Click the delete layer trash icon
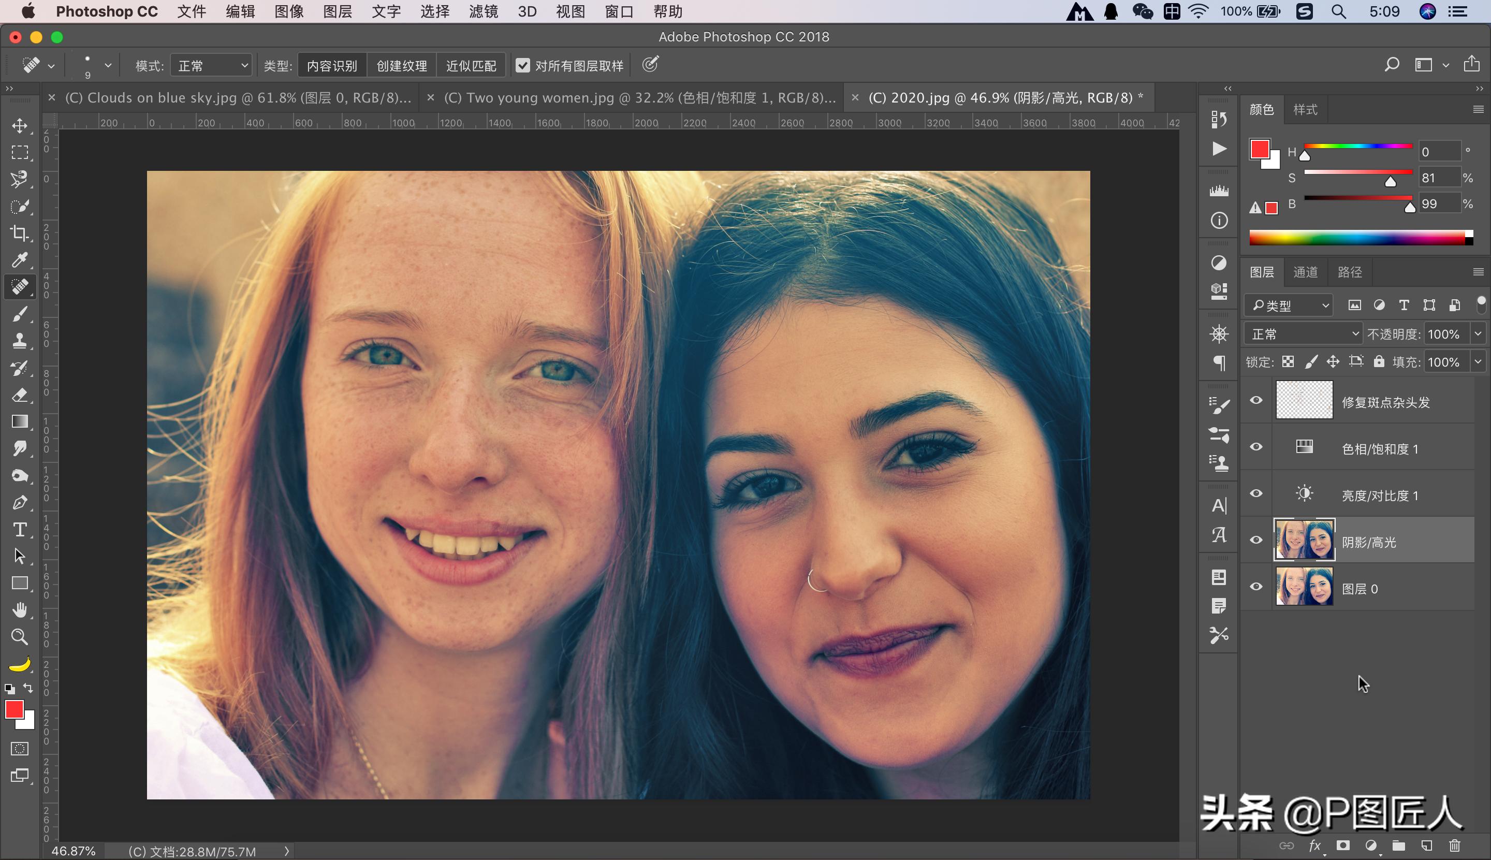1491x860 pixels. coord(1455,846)
